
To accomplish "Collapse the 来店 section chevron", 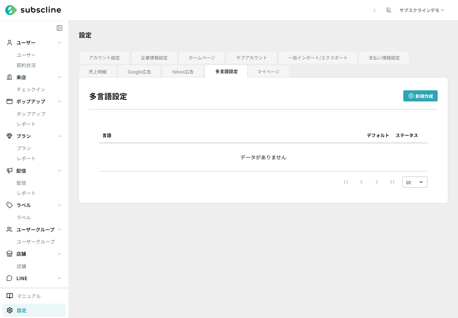I will (x=59, y=77).
